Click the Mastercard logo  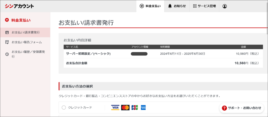point(125,108)
